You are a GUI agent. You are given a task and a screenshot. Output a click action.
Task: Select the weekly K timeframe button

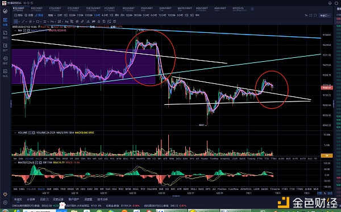pos(117,15)
